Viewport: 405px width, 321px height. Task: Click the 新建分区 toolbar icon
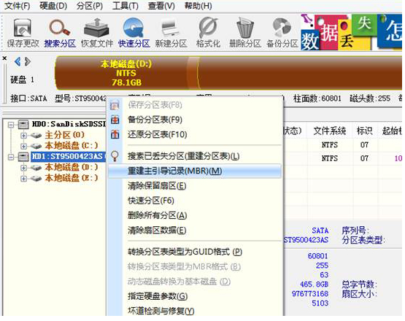click(171, 33)
